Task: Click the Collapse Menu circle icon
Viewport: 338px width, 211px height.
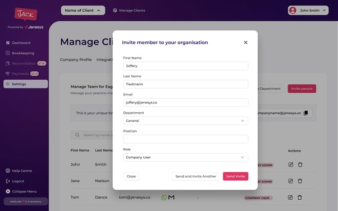Action: point(8,191)
